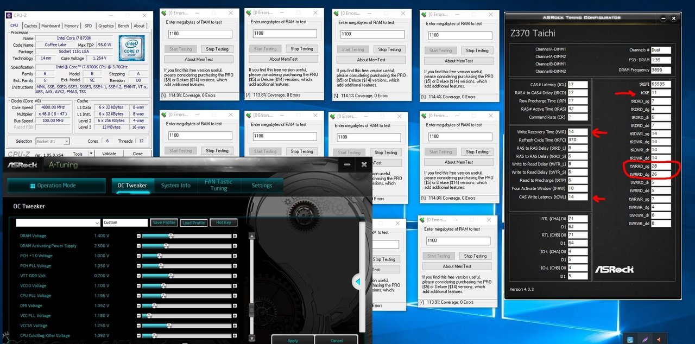
Task: Click the Hot Key button
Action: tap(223, 222)
